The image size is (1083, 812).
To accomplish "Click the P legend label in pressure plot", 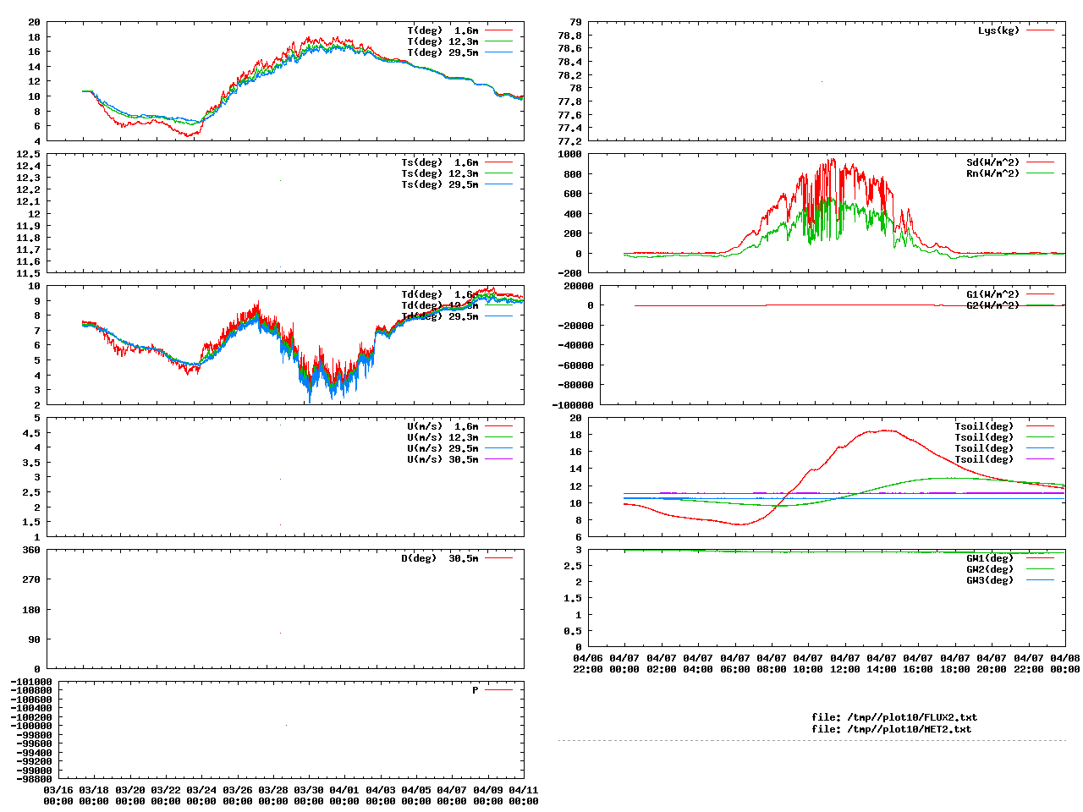I will click(475, 690).
